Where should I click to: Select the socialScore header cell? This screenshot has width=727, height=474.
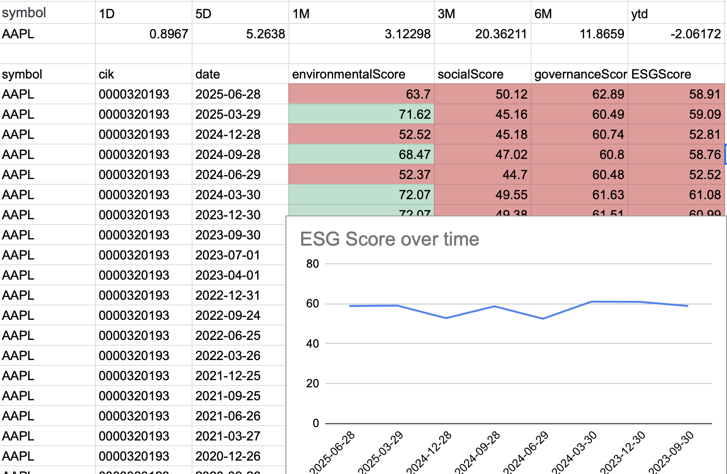(483, 74)
